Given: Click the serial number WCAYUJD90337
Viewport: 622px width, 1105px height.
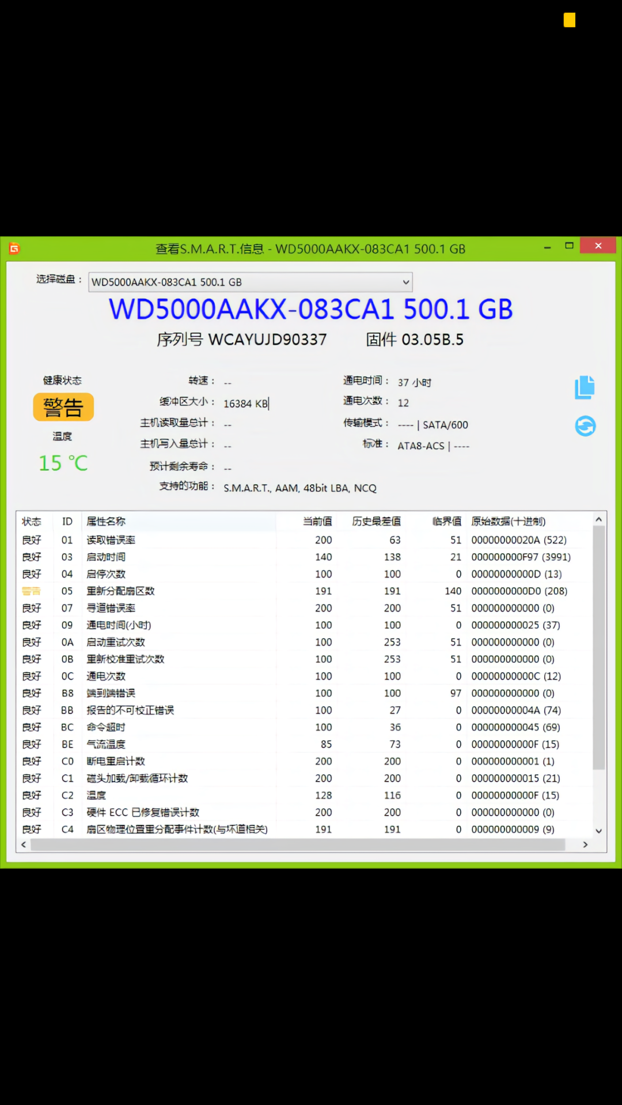Looking at the screenshot, I should pyautogui.click(x=267, y=340).
